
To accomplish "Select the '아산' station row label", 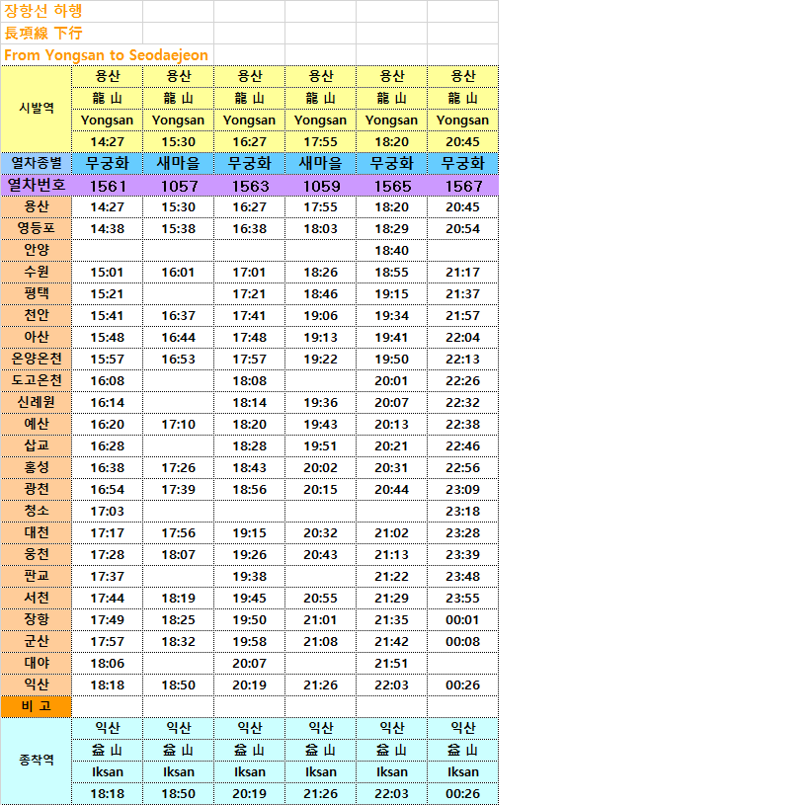I will [x=37, y=337].
